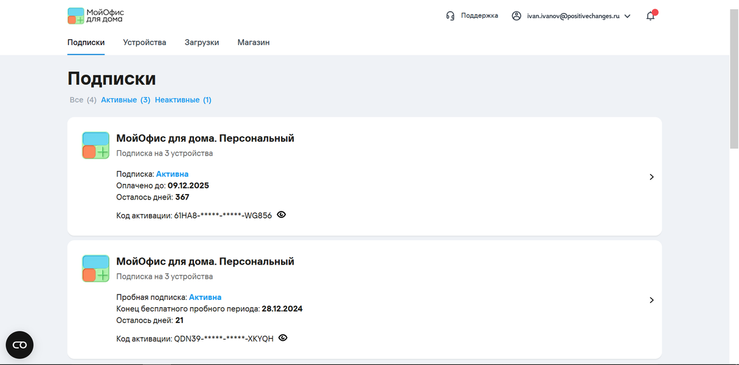
Task: Open details of subscription paid until 09.12.2025
Action: pyautogui.click(x=651, y=177)
